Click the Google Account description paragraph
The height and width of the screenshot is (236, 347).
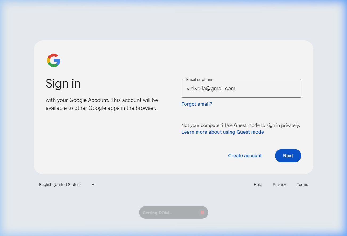[102, 104]
